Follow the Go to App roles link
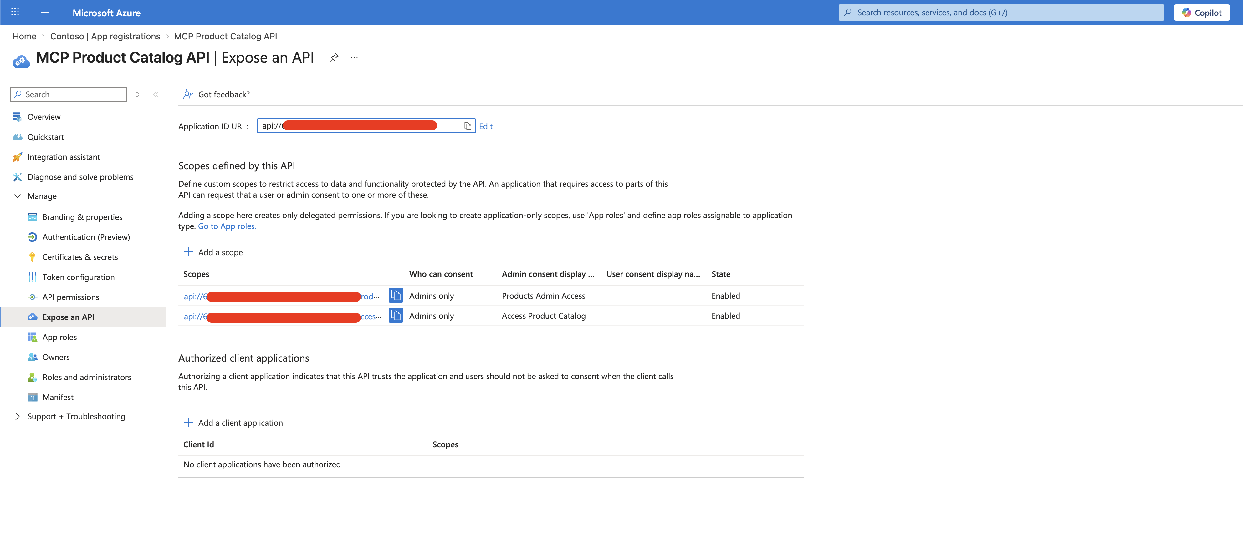This screenshot has width=1243, height=533. (x=227, y=226)
